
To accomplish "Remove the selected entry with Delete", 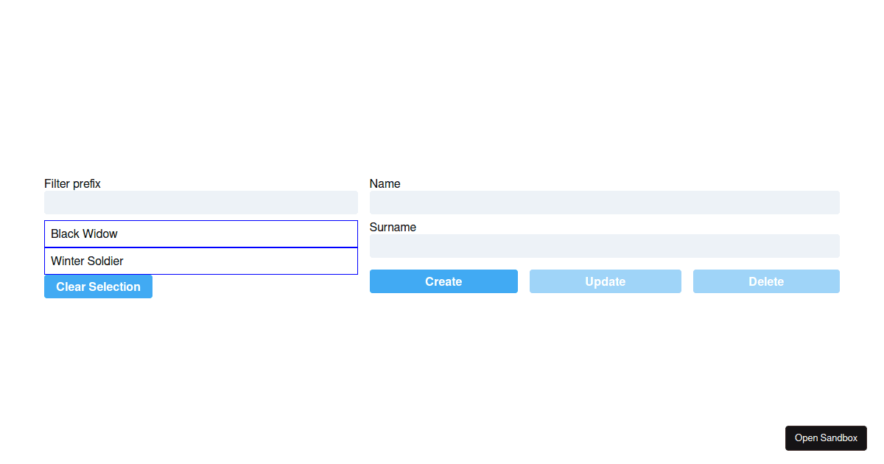I will click(766, 281).
